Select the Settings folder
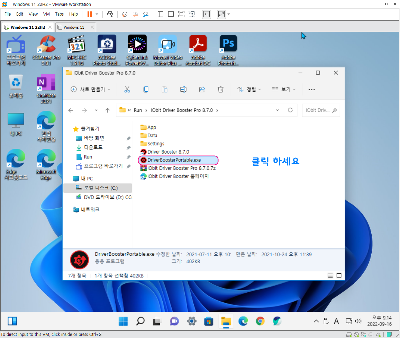 (152, 144)
